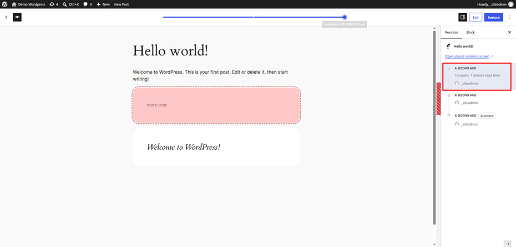516x247 pixels.
Task: Click the left segment of revision slider
Action: (208, 17)
